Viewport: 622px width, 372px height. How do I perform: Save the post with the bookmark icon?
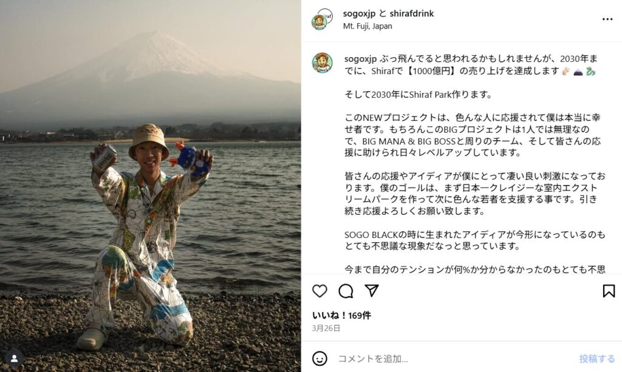[609, 291]
